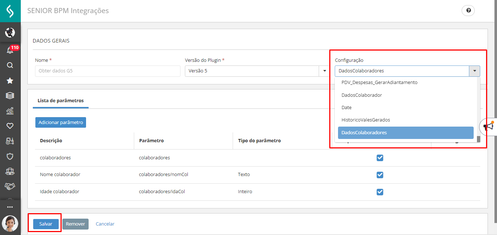Click the megaphone announcement icon
The height and width of the screenshot is (235, 497).
click(488, 126)
